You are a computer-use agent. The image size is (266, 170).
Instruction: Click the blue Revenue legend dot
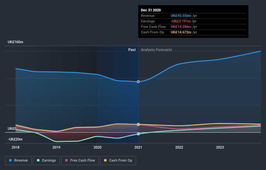10,160
